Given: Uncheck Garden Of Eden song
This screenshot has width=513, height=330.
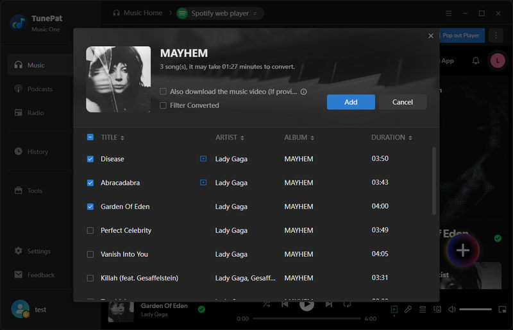Looking at the screenshot, I should (x=90, y=207).
